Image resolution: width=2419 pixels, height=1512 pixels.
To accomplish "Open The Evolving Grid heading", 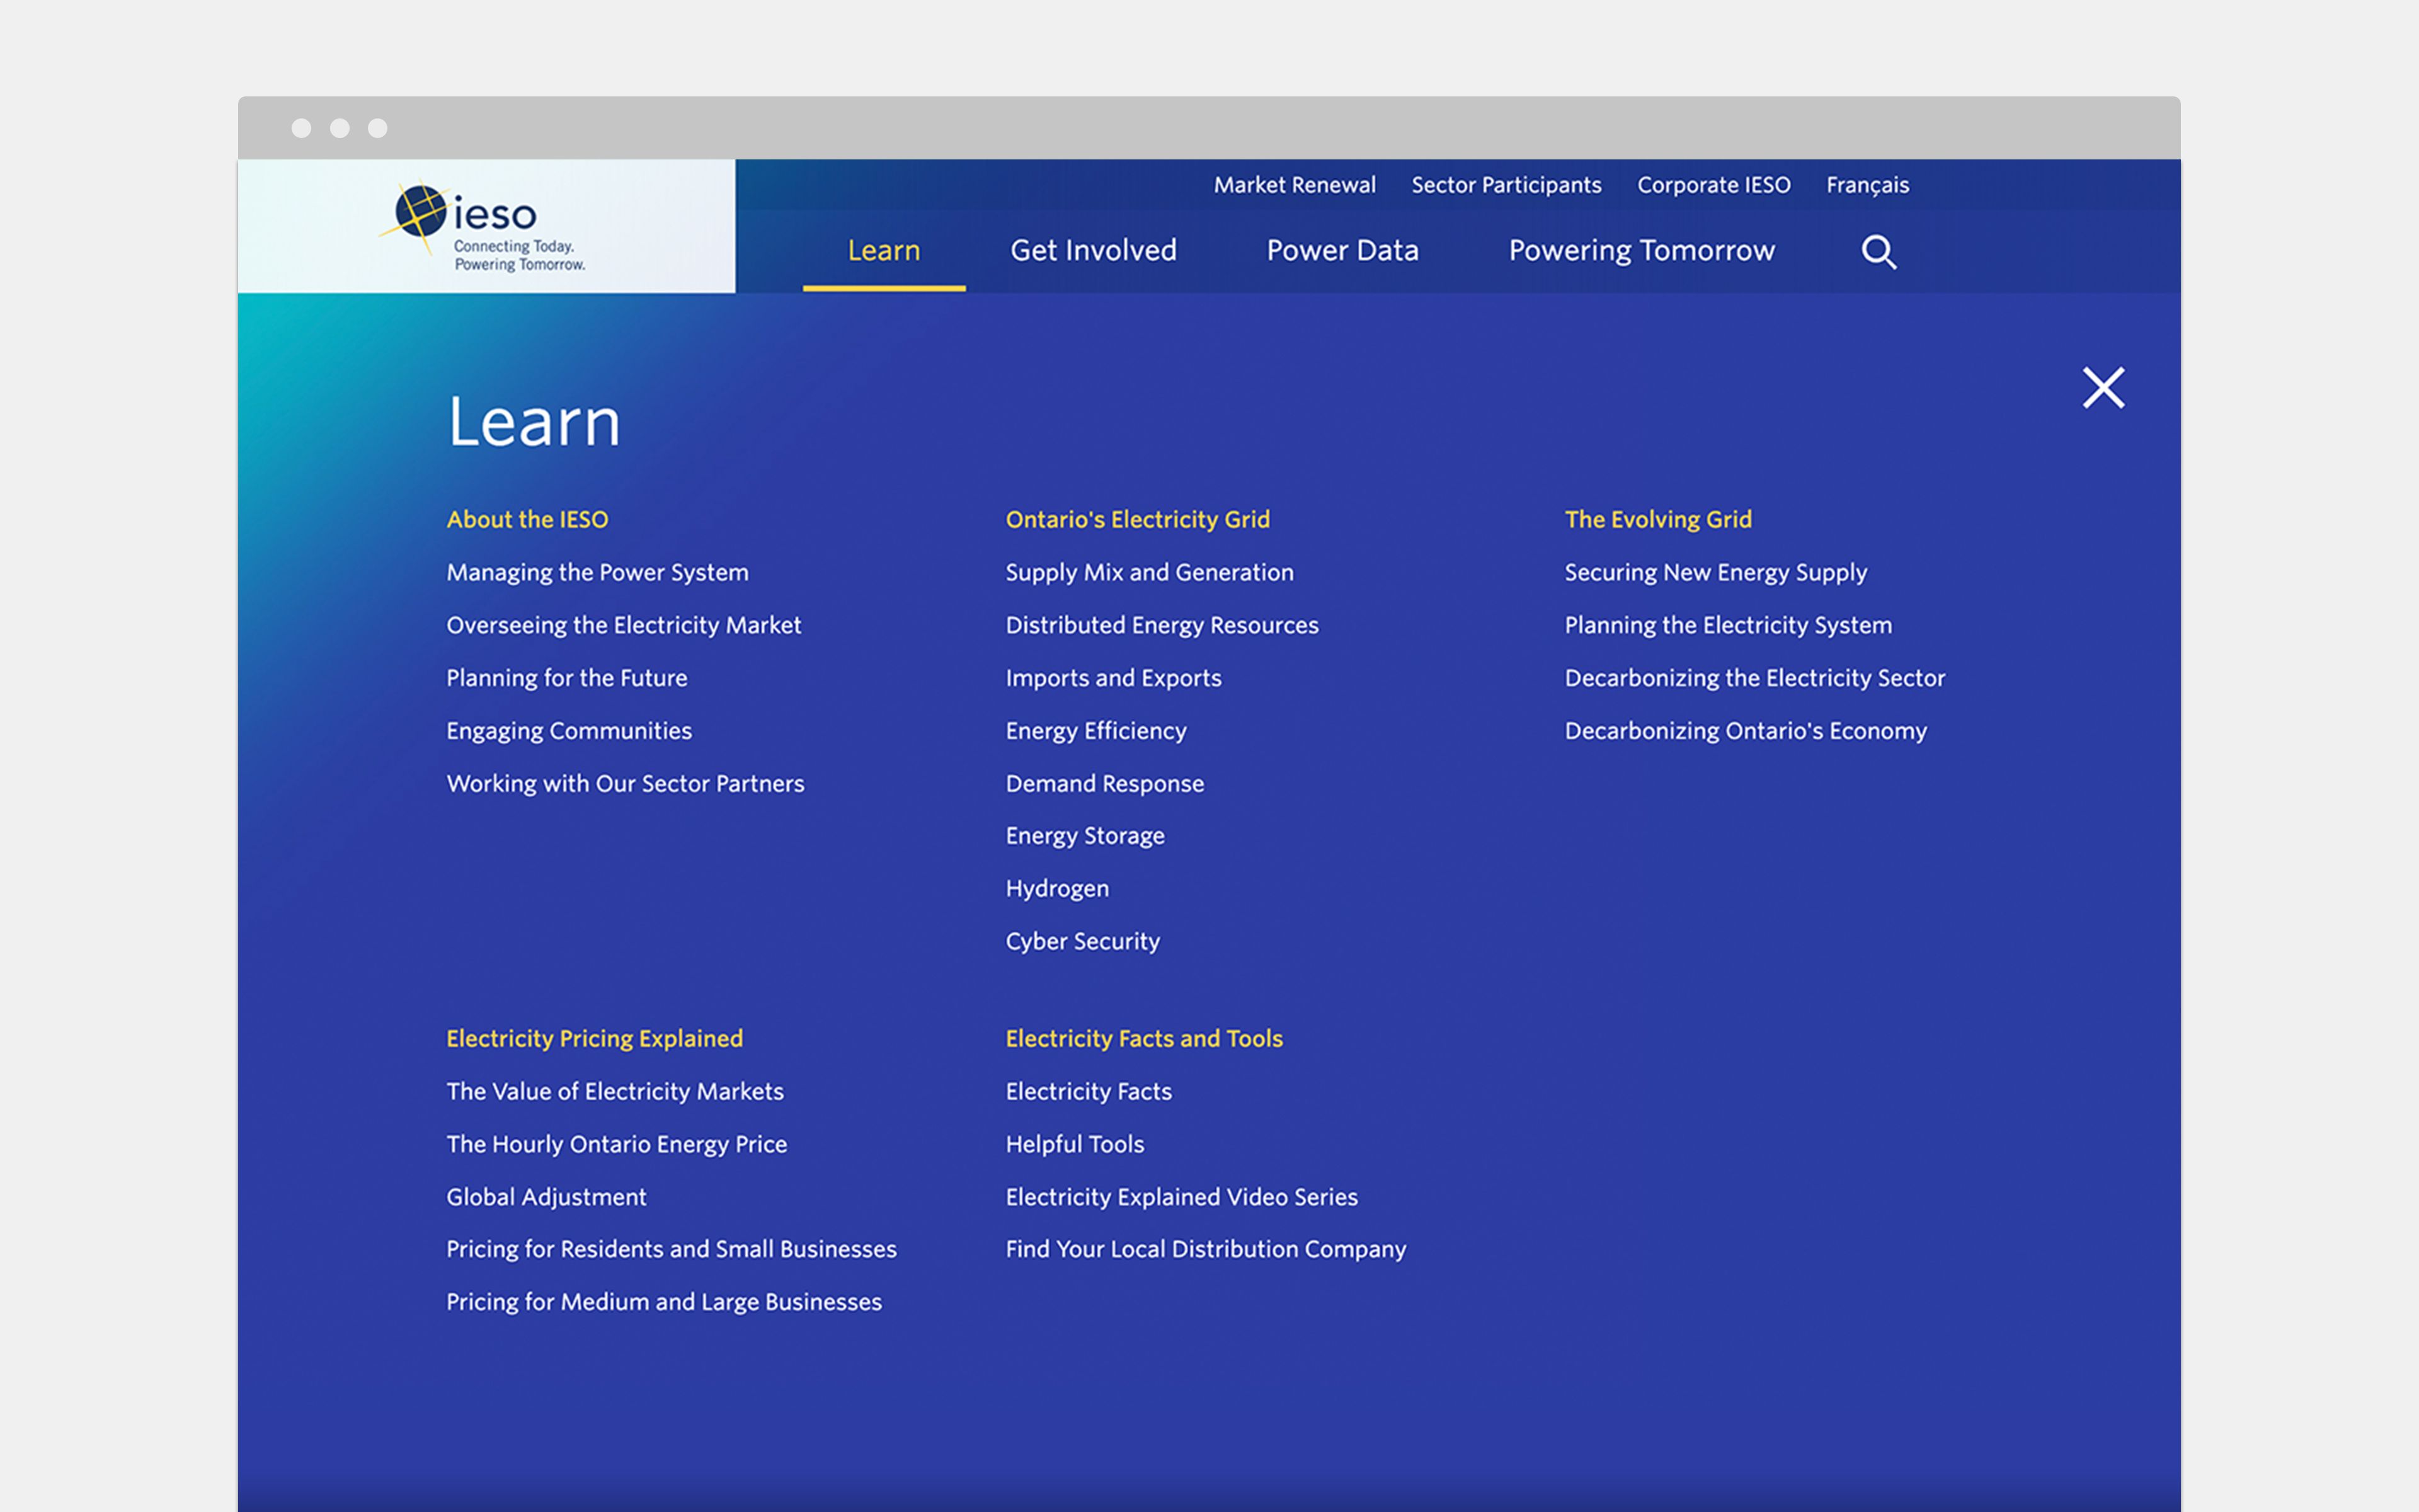I will [1657, 519].
